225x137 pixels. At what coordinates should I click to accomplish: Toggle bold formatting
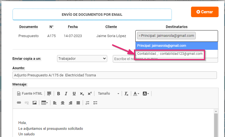point(58,94)
